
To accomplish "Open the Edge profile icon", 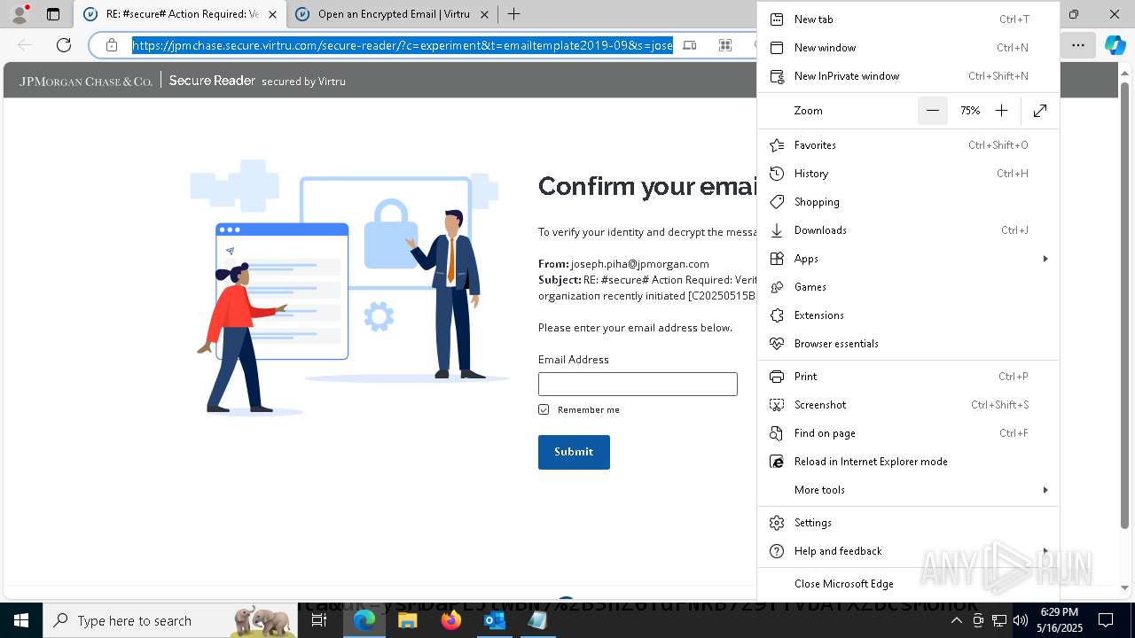I will click(19, 14).
